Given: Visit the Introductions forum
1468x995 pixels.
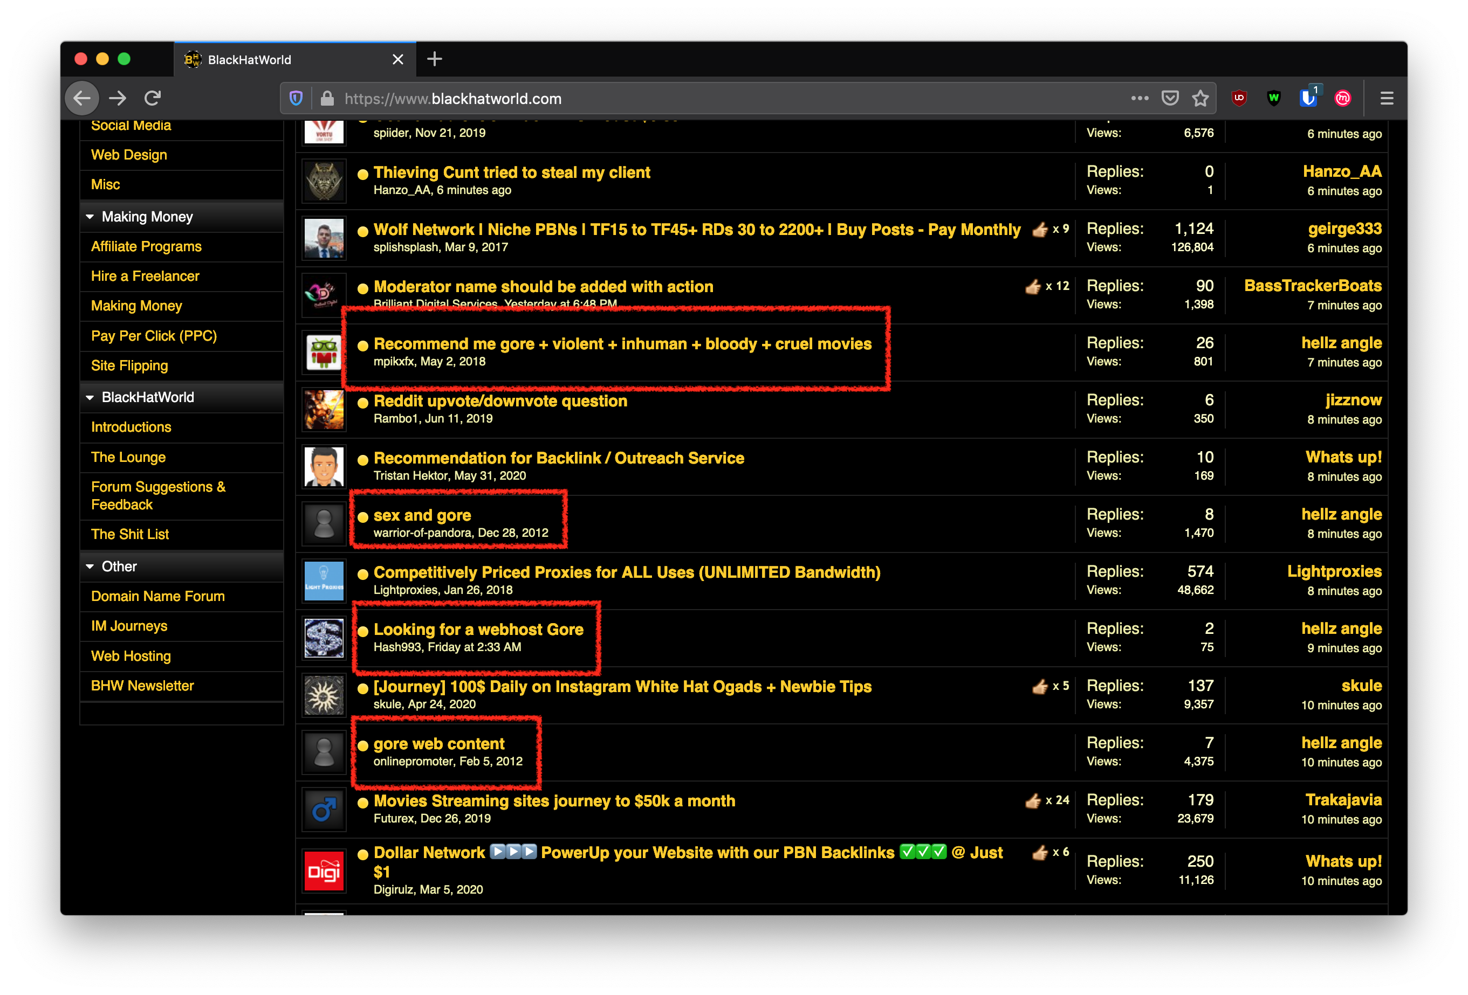Looking at the screenshot, I should pos(131,427).
